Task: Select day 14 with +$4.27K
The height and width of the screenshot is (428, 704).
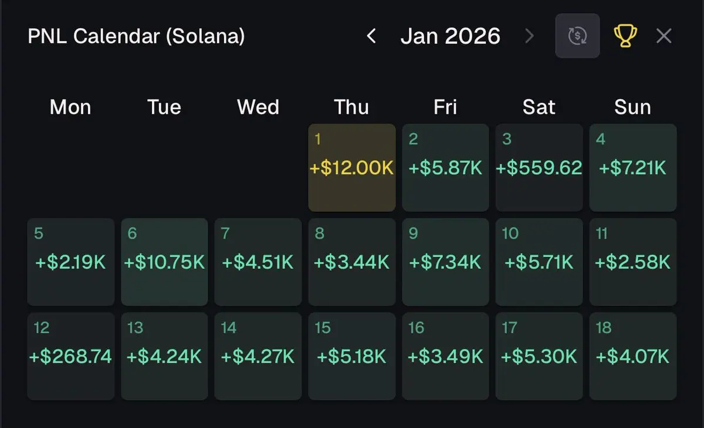Action: pyautogui.click(x=258, y=356)
